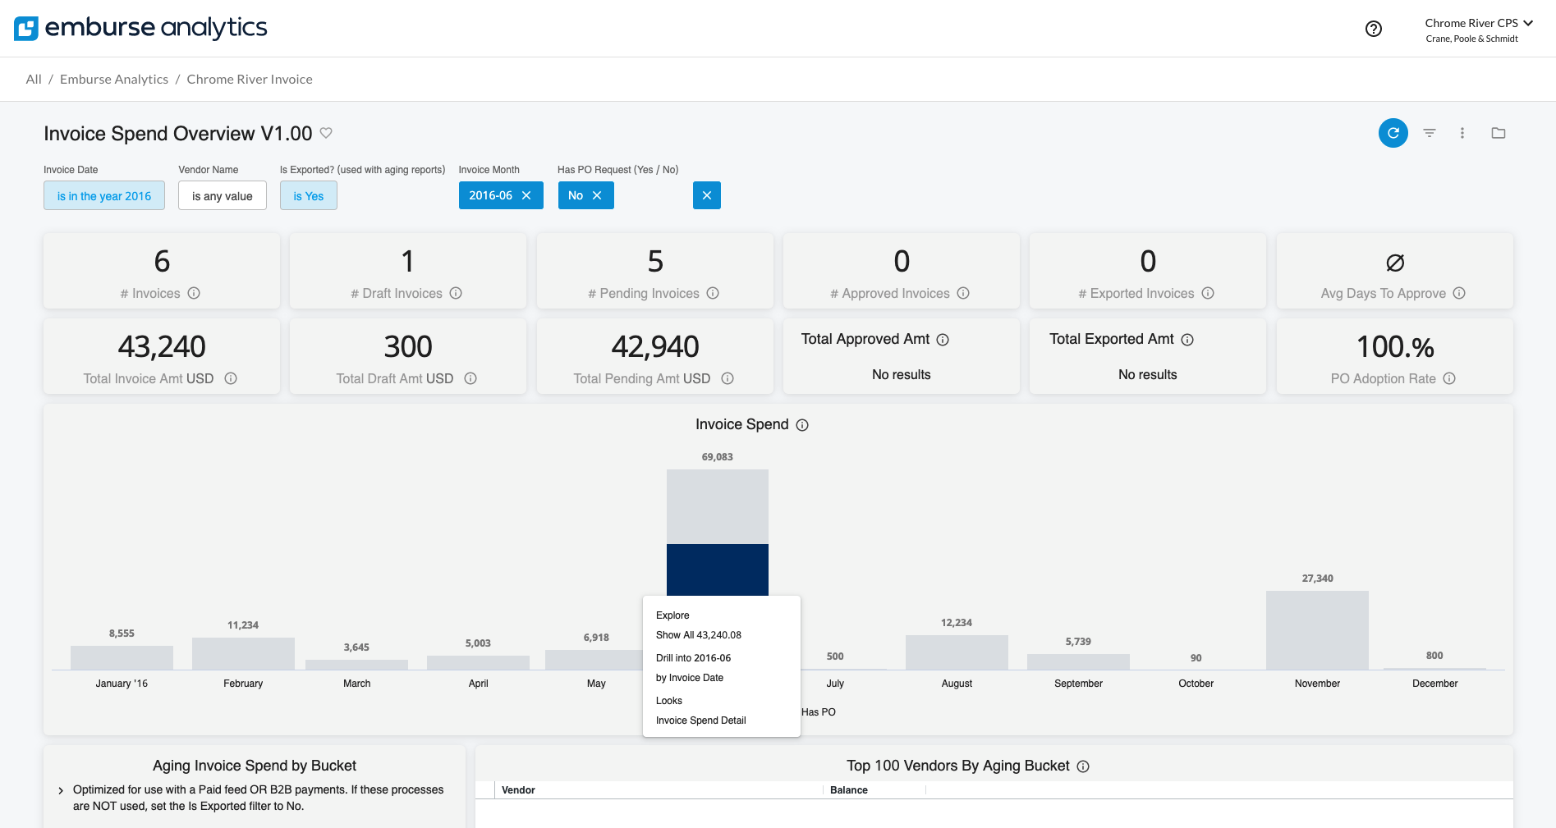Remove the No PO Request filter
The height and width of the screenshot is (828, 1556).
pos(597,195)
